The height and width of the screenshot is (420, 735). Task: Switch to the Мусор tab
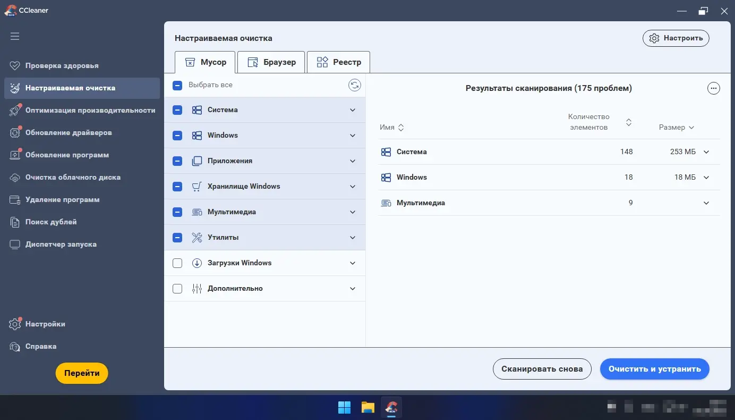pyautogui.click(x=205, y=62)
